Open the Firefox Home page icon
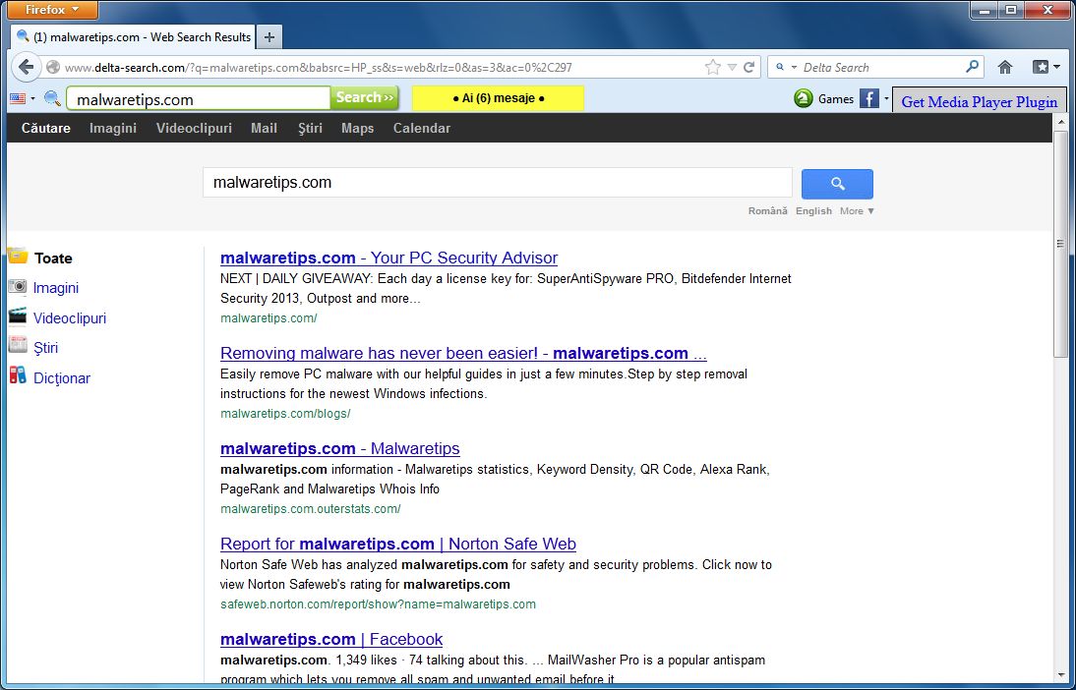This screenshot has width=1076, height=690. [1004, 66]
